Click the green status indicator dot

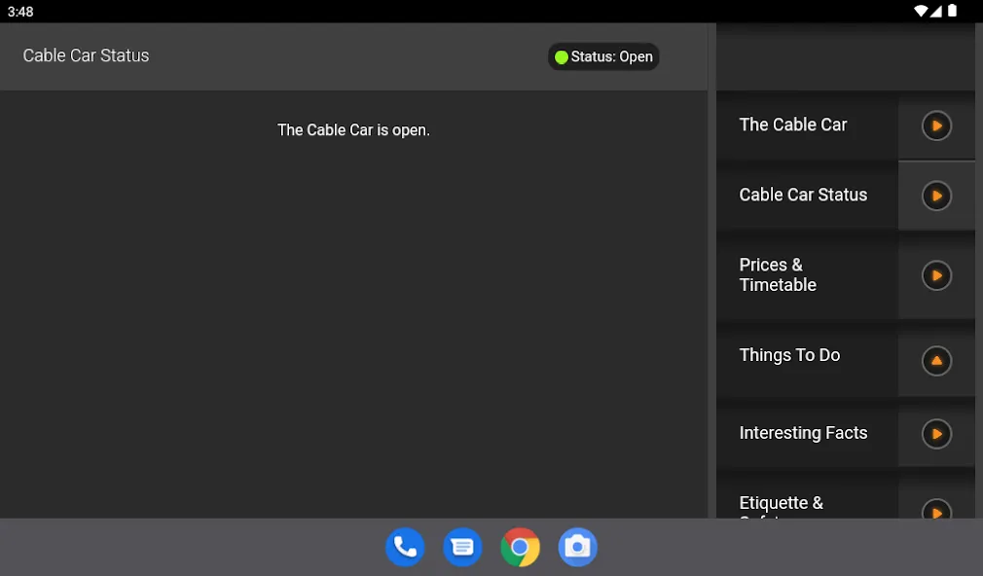(561, 57)
